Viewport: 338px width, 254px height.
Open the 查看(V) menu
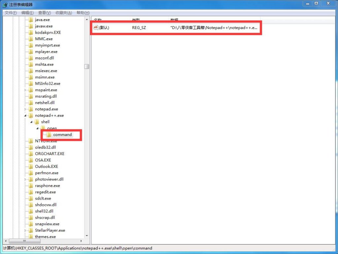coord(45,13)
